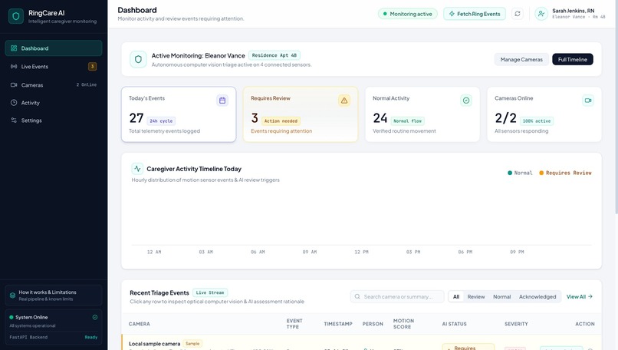The height and width of the screenshot is (350, 618).
Task: Open the Dashboard sidebar item
Action: coord(54,48)
